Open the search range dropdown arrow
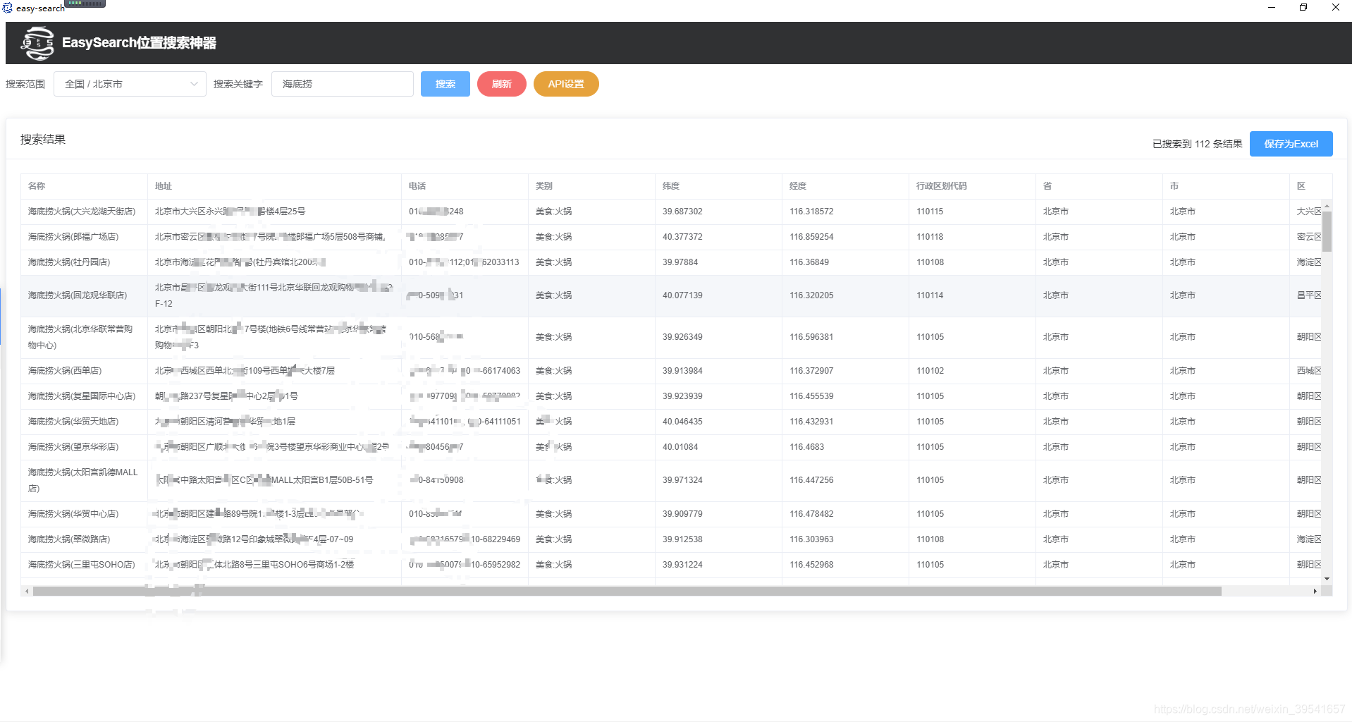Image resolution: width=1352 pixels, height=722 pixels. click(194, 84)
